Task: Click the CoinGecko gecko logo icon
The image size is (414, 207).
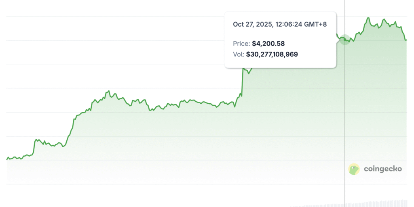Action: click(354, 169)
